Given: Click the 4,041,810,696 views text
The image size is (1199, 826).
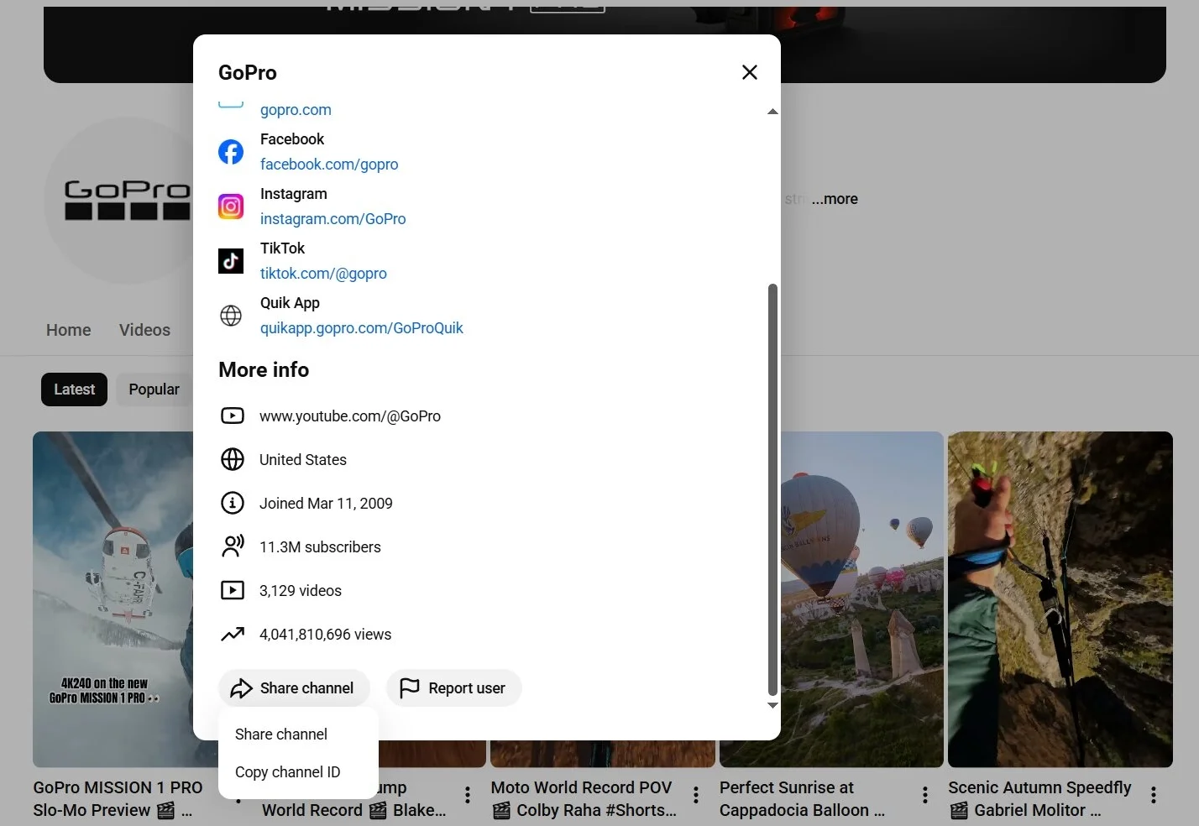Looking at the screenshot, I should 325,635.
